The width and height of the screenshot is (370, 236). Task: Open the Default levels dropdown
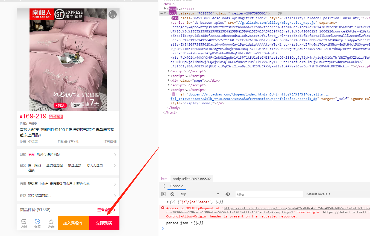pos(318,194)
